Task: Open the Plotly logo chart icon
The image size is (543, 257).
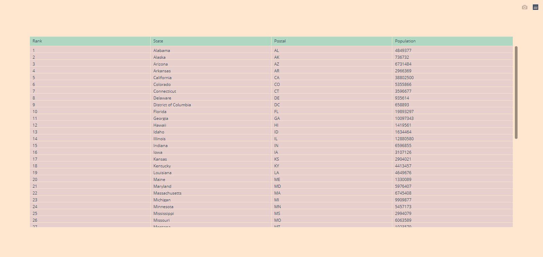Action: pyautogui.click(x=536, y=7)
